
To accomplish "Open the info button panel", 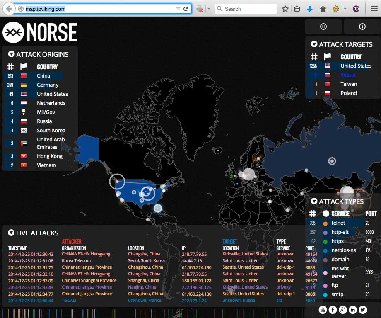I will pos(362,27).
